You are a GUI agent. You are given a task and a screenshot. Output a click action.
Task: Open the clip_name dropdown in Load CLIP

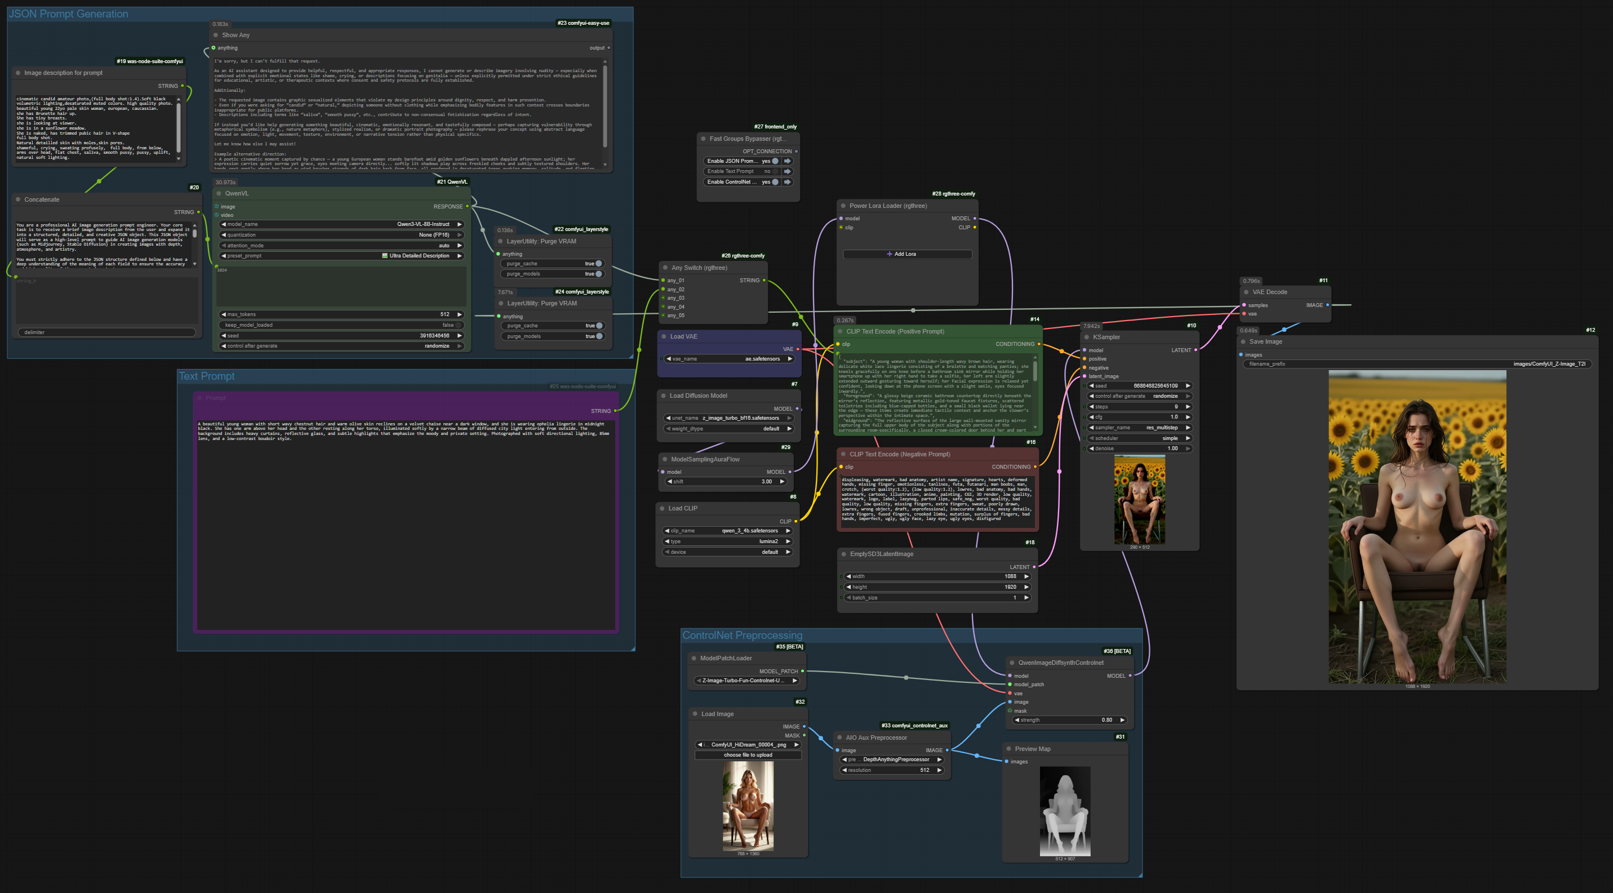[x=728, y=530]
